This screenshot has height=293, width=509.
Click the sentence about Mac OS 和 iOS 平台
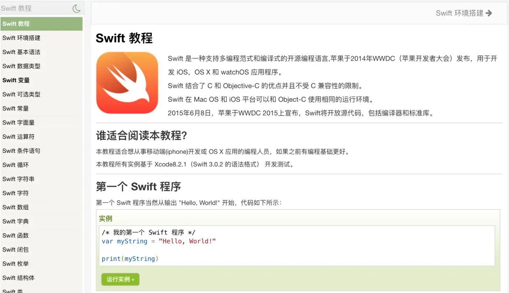pos(271,99)
